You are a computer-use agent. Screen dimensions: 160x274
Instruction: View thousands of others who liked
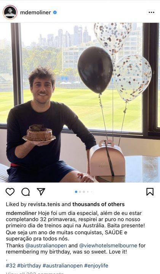[x=98, y=204]
